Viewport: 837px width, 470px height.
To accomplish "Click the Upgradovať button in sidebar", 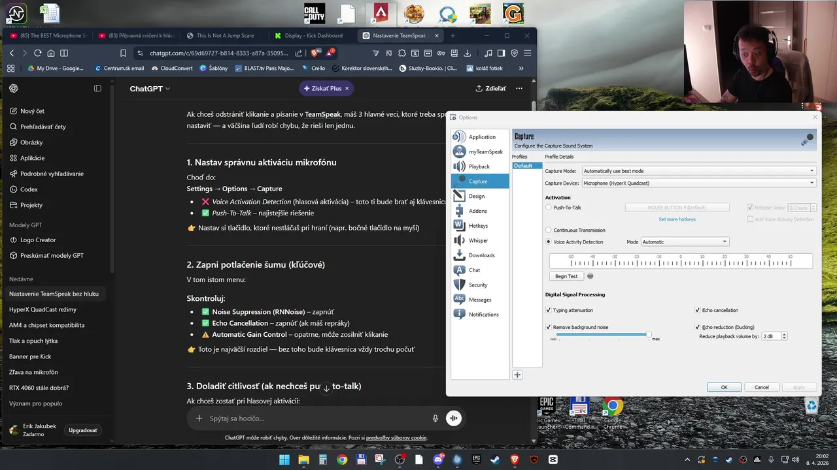I will 83,430.
